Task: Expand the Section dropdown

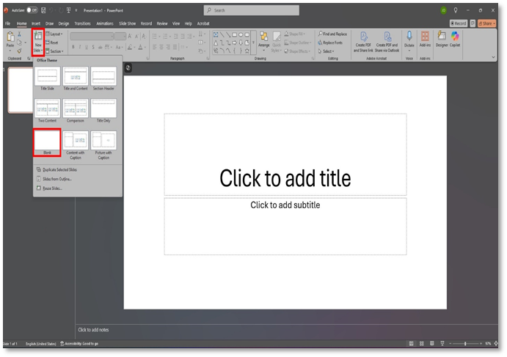Action: click(56, 51)
